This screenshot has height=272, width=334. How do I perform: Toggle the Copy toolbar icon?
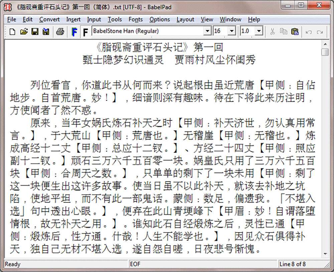pyautogui.click(x=284, y=31)
